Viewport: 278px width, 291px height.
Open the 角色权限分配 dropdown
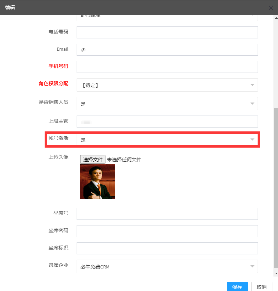click(x=167, y=85)
